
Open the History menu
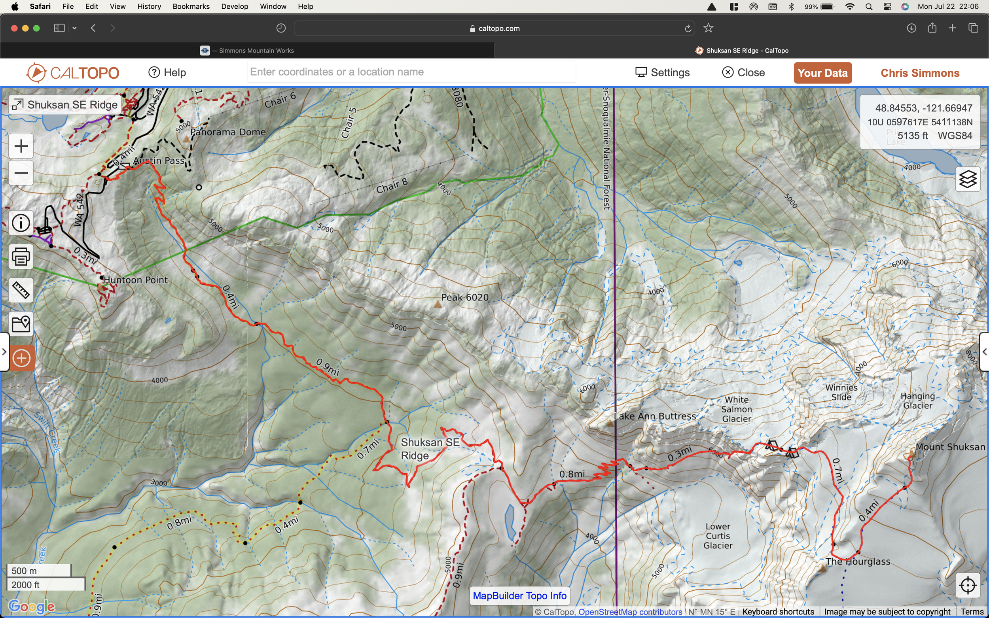point(149,7)
